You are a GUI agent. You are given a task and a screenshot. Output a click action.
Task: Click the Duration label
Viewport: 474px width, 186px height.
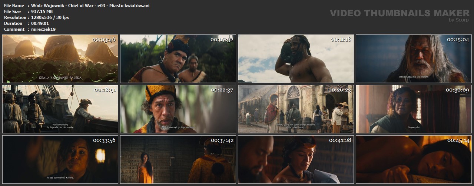click(x=13, y=23)
